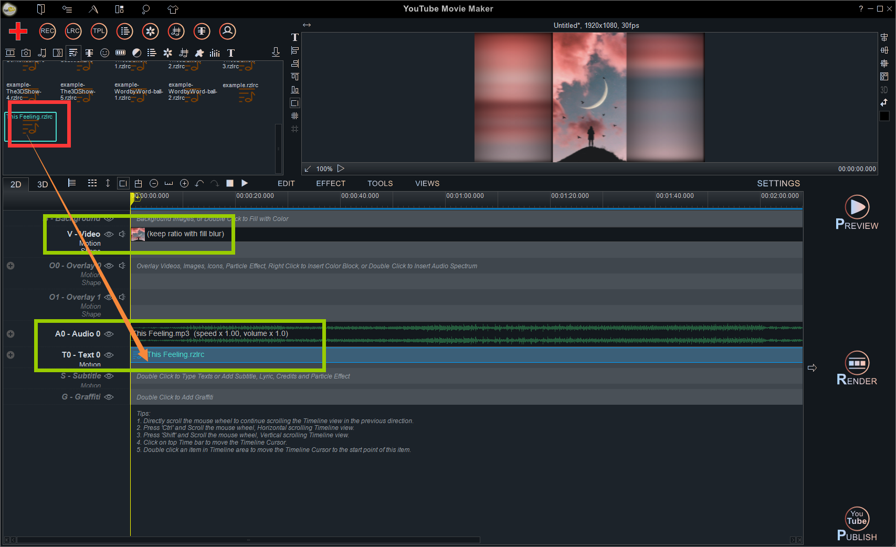Open the SETTINGS menu

[778, 184]
